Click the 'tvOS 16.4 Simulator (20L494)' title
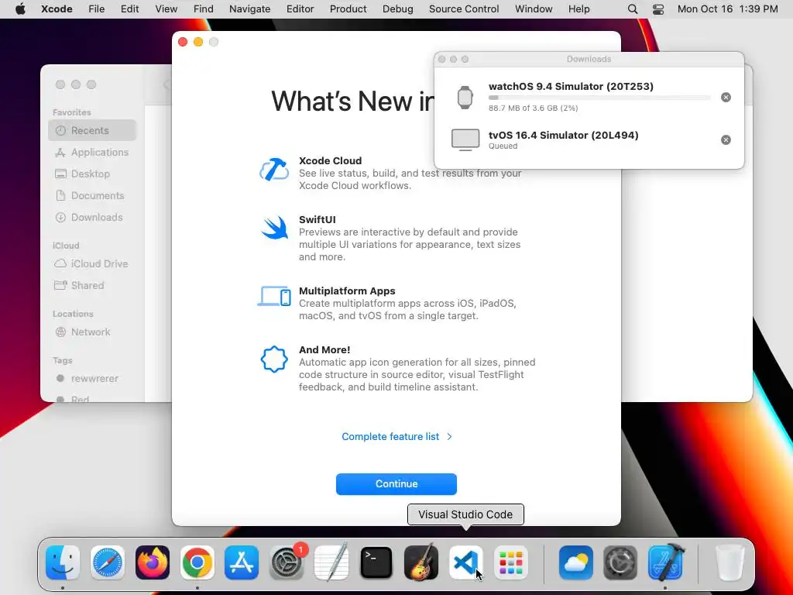Viewport: 793px width, 595px height. click(x=564, y=135)
